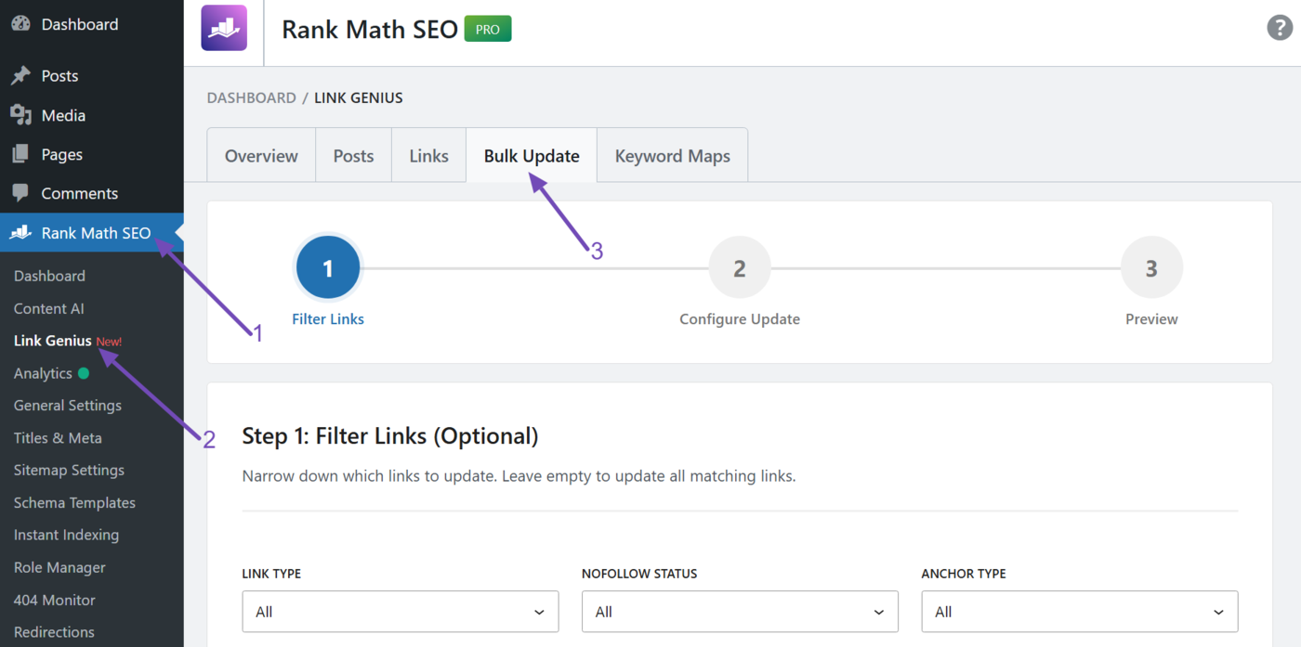The image size is (1301, 647).
Task: Click the green PRO badge
Action: 488,29
